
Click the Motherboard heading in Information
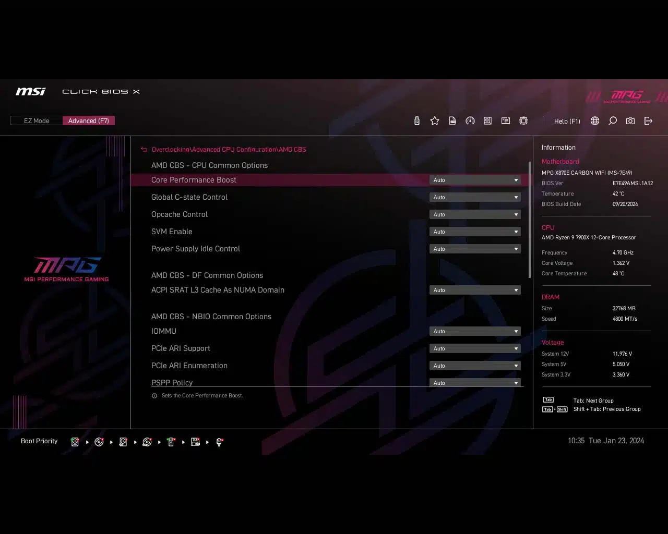tap(560, 162)
